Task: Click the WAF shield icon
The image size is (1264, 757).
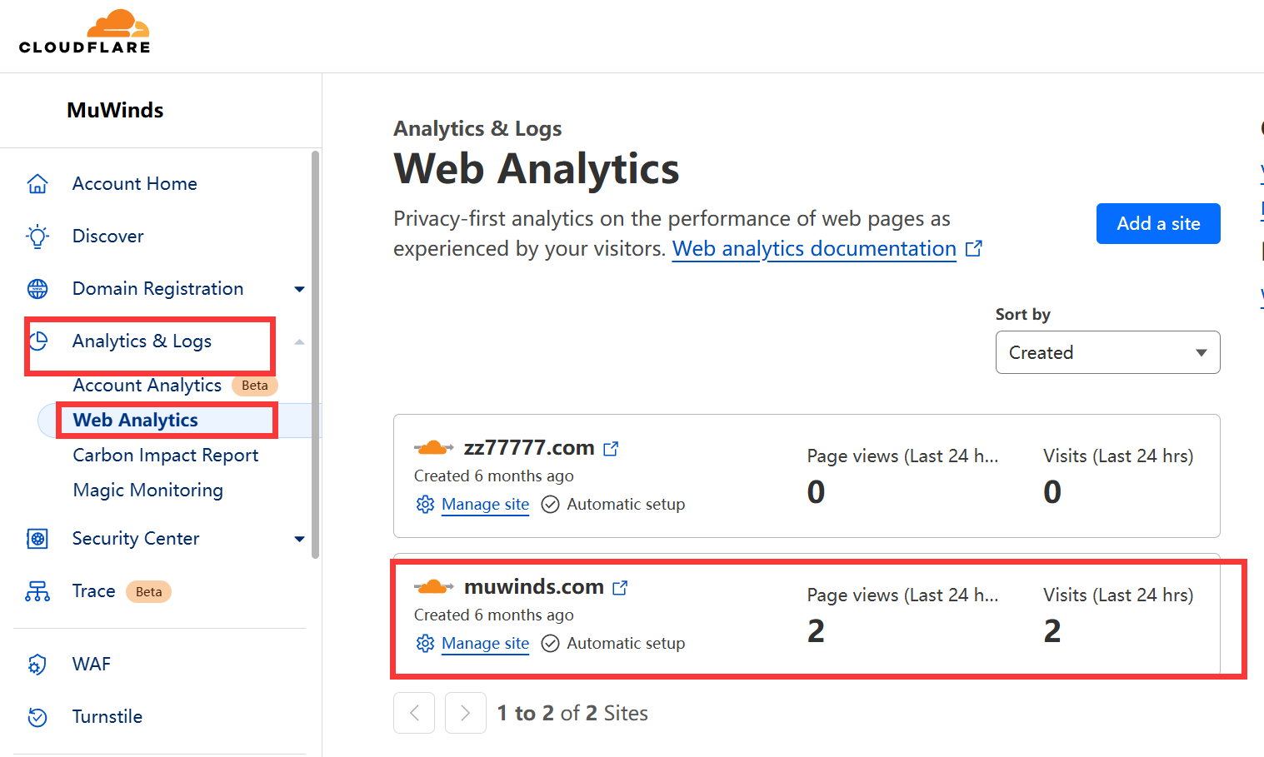Action: [x=37, y=665]
